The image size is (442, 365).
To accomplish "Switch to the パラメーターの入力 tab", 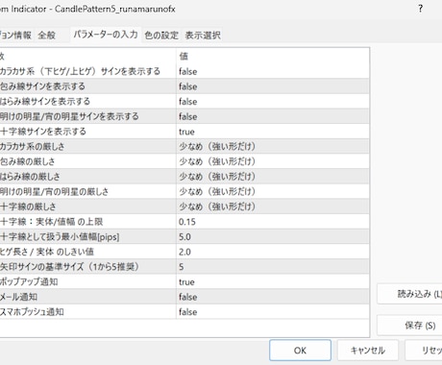I will coord(106,35).
